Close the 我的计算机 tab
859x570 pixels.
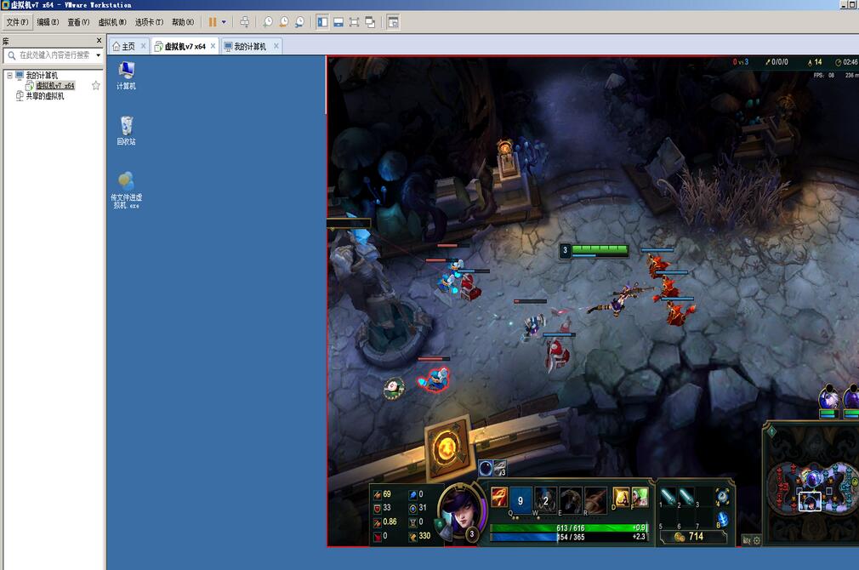click(x=276, y=46)
